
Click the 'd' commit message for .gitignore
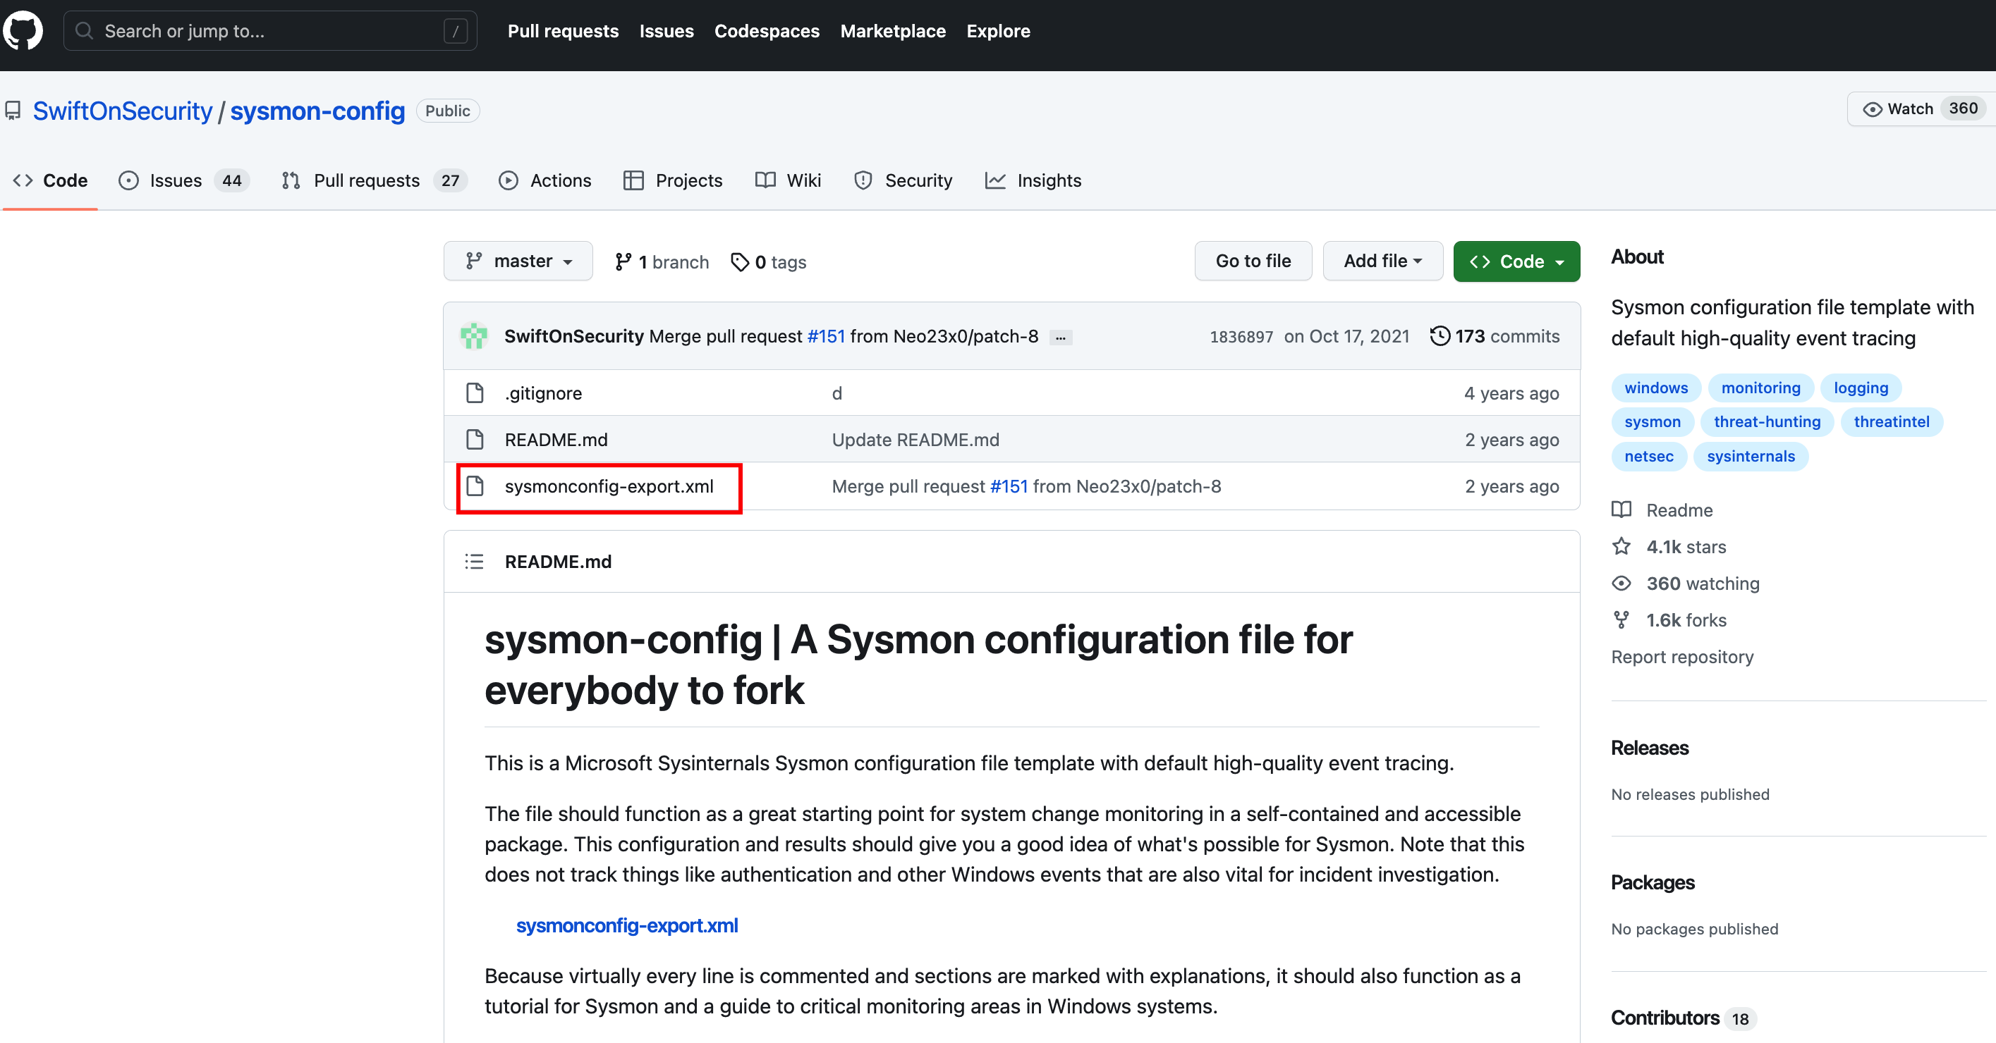tap(836, 393)
